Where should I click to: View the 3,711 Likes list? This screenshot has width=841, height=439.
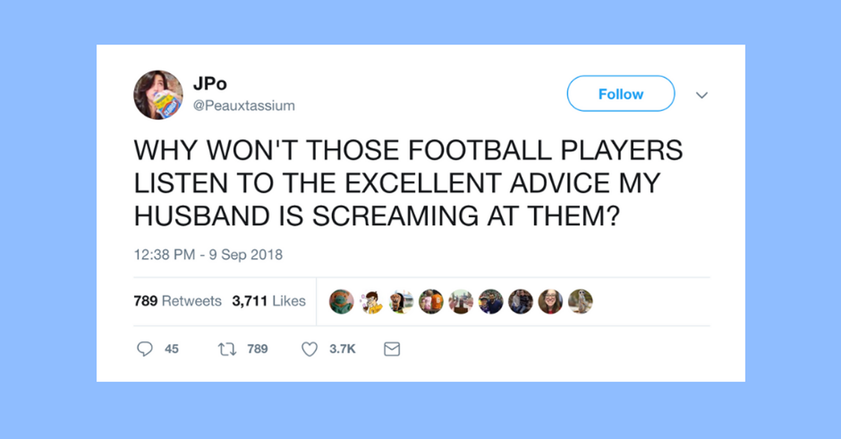269,301
